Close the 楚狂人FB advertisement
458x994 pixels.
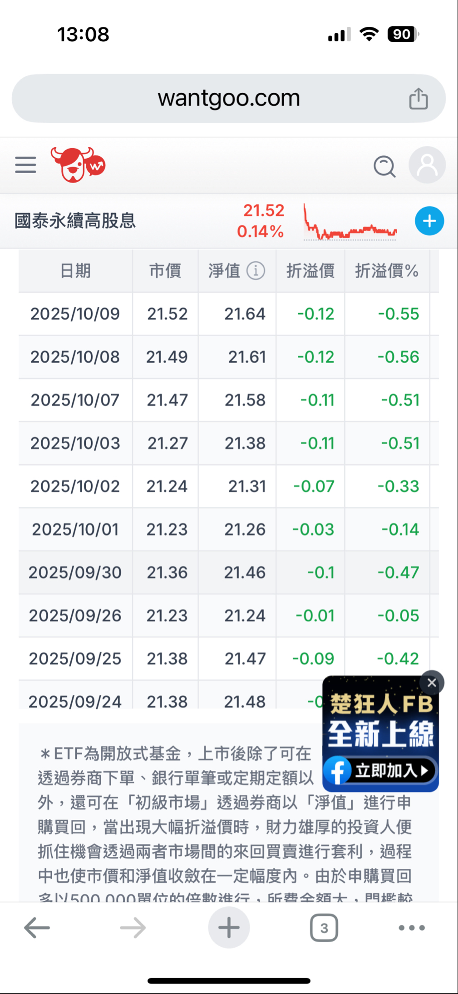[x=432, y=682]
